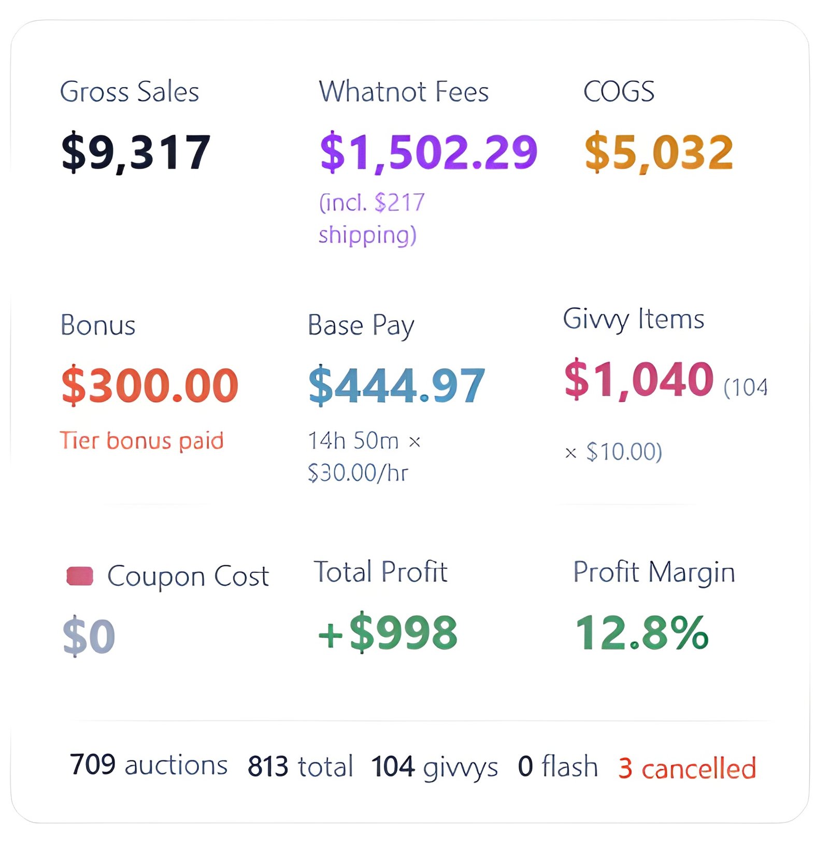829x849 pixels.
Task: Click the Base Pay value $444.97
Action: pos(396,385)
